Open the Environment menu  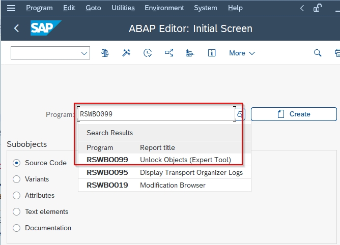(164, 8)
